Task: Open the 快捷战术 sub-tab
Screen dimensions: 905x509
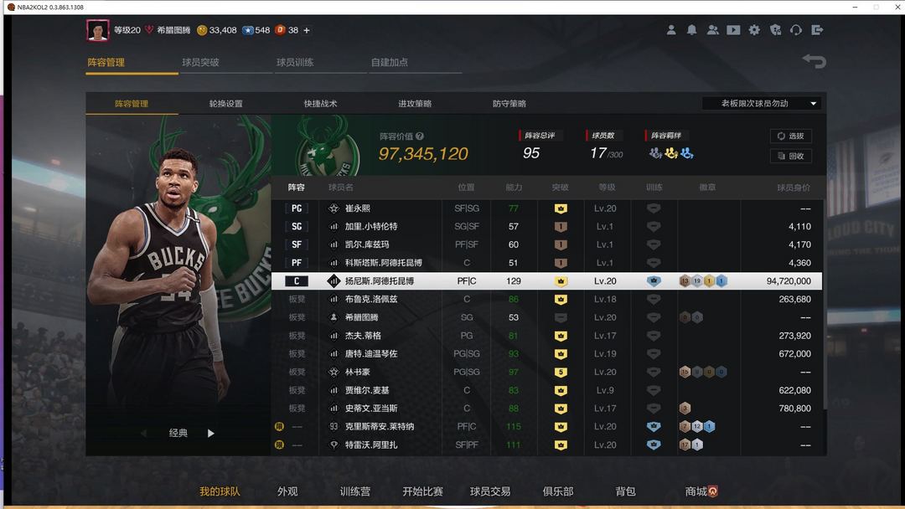Action: coord(320,104)
